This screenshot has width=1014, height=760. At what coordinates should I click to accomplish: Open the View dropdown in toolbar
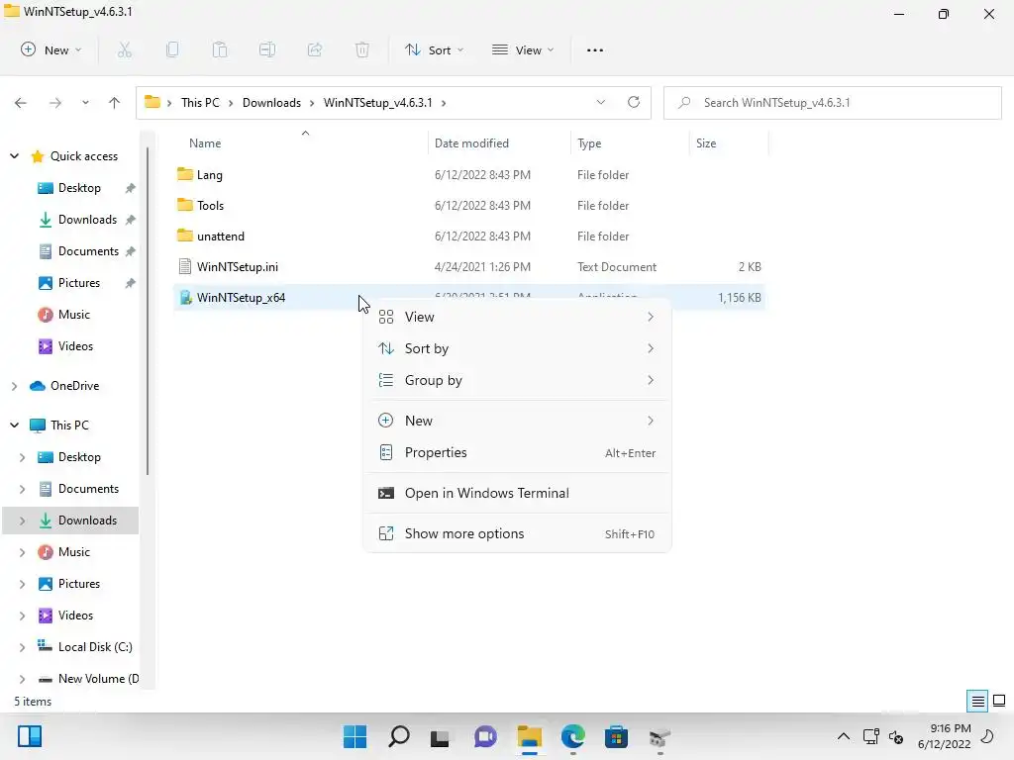[x=523, y=49]
